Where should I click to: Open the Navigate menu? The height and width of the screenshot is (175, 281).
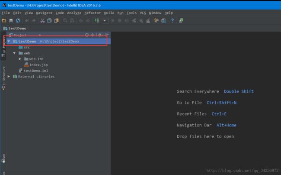[44, 13]
